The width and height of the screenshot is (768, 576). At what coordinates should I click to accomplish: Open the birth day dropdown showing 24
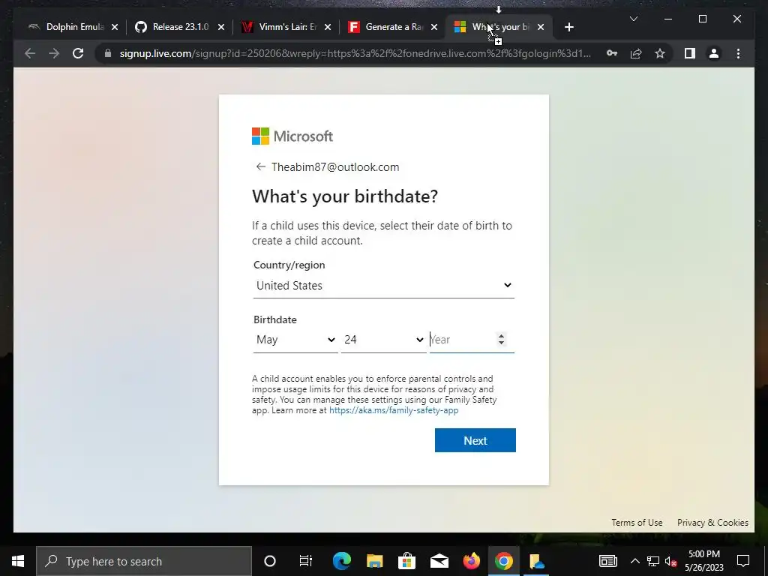click(x=383, y=340)
